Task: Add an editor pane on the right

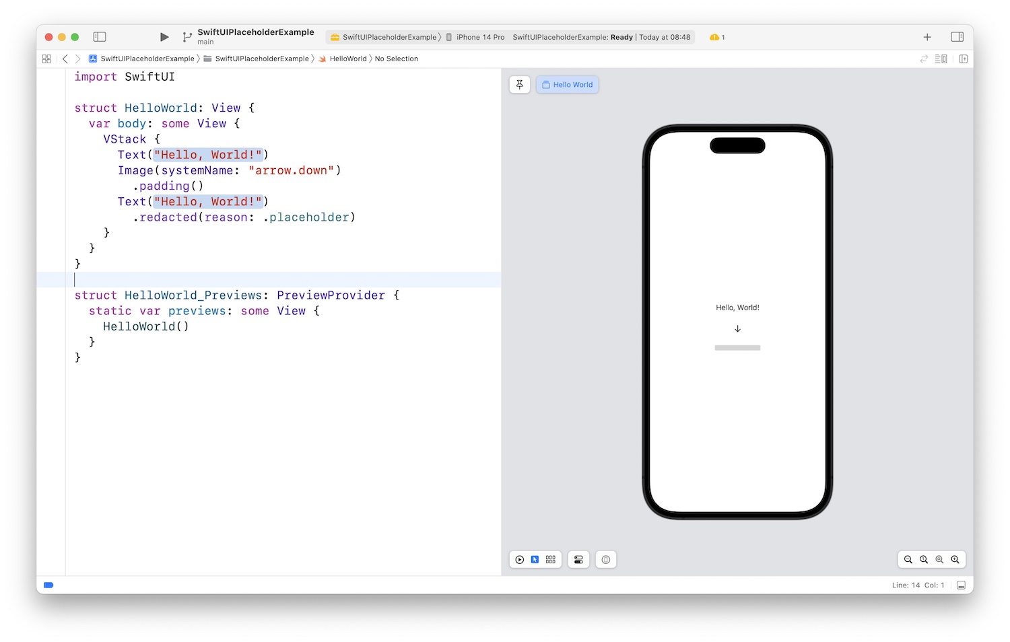Action: click(x=964, y=59)
